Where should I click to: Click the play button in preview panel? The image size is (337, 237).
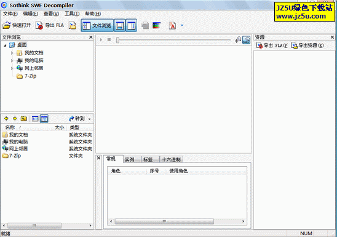[101, 40]
